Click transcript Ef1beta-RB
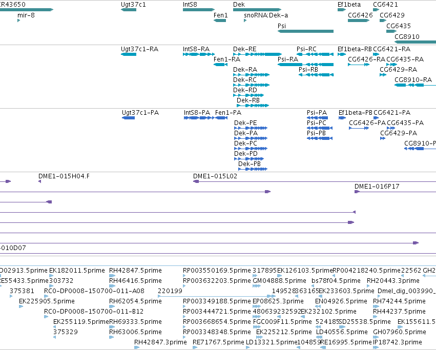 tap(355, 49)
